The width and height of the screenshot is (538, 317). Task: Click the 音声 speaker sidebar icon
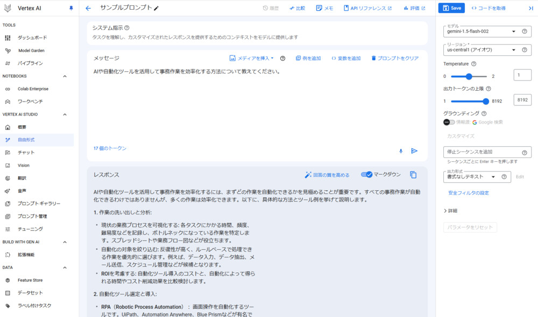(8, 191)
